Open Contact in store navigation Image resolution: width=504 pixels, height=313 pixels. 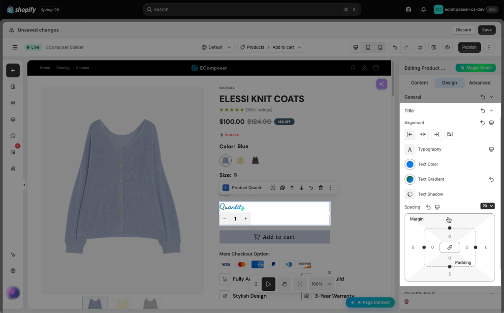[x=82, y=68]
